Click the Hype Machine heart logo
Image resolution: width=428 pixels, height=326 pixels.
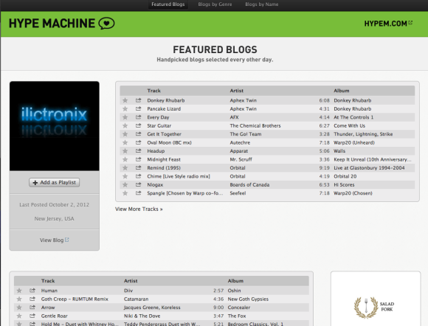pos(106,24)
